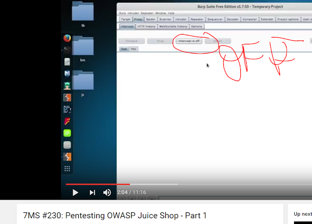Open Armitage dock icon
The image size is (312, 224).
67,85
